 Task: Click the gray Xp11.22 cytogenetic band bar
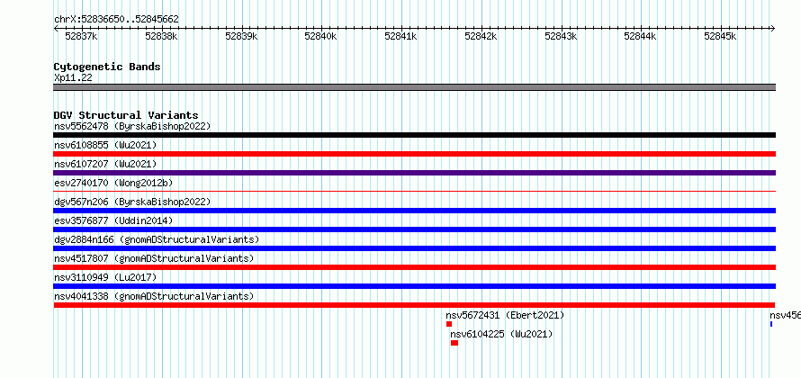click(x=414, y=87)
